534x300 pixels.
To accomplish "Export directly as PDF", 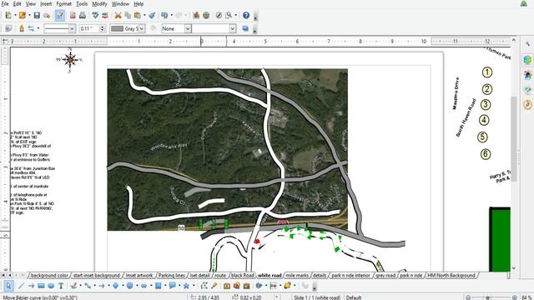I will click(x=73, y=15).
